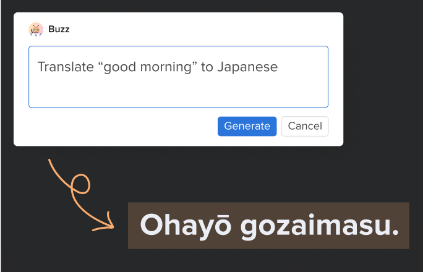This screenshot has height=272, width=423.
Task: Place cursor on word Translate in prompt
Action: tap(66, 67)
